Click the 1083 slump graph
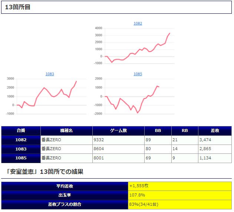Screen dimensions: 234x212 pyautogui.click(x=46, y=96)
